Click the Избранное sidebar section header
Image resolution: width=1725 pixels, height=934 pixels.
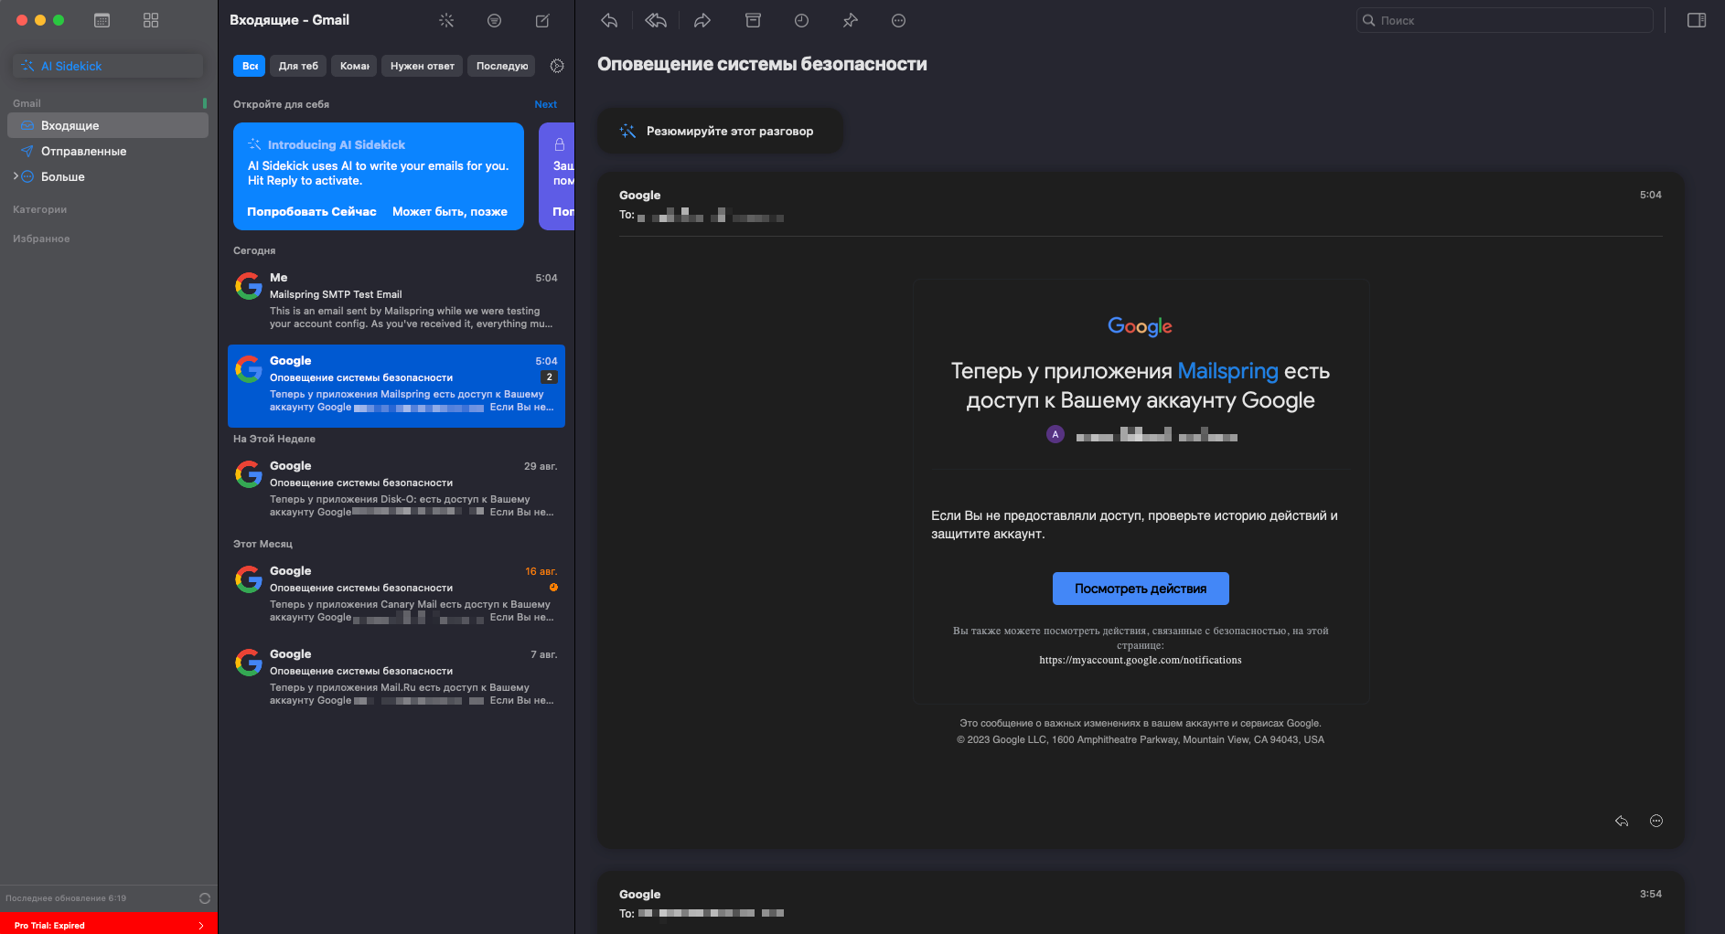click(41, 239)
